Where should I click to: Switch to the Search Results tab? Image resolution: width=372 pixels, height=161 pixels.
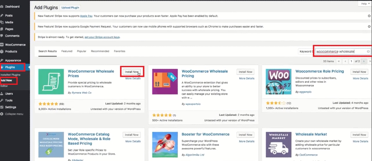pos(47,51)
